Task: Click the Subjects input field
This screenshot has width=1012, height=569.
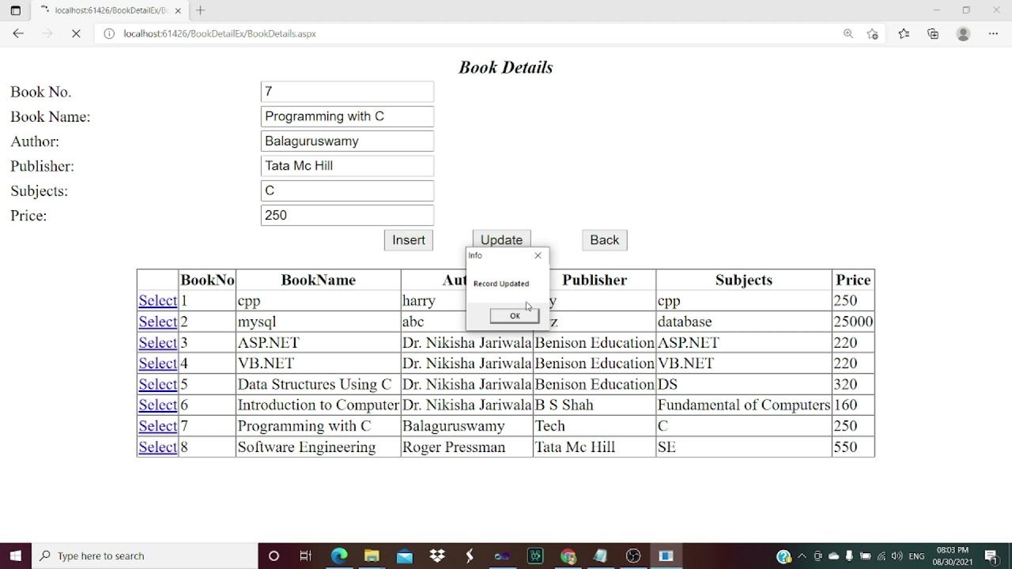Action: (x=347, y=190)
